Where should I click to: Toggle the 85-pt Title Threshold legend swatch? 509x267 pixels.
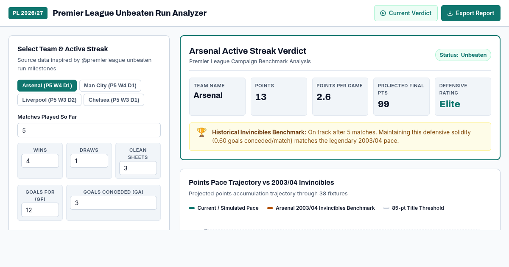(386, 208)
